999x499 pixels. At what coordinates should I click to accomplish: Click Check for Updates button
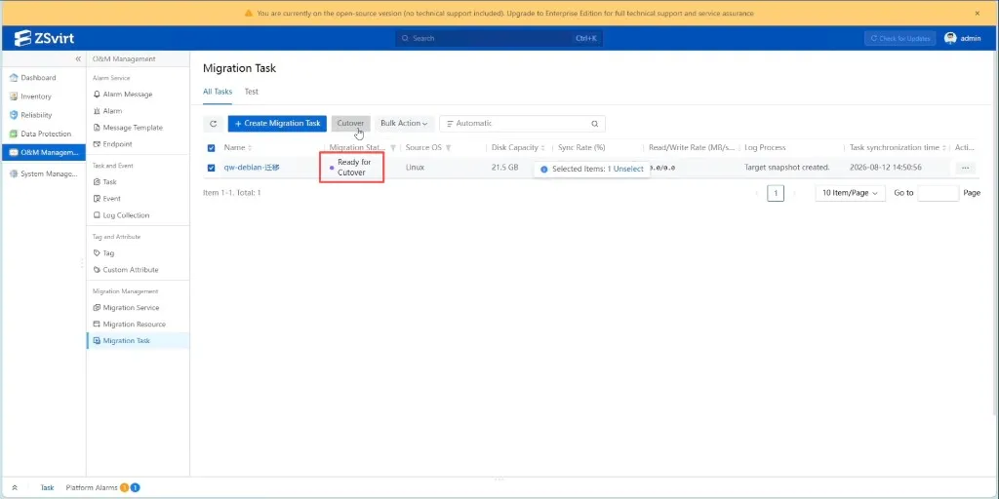(900, 38)
